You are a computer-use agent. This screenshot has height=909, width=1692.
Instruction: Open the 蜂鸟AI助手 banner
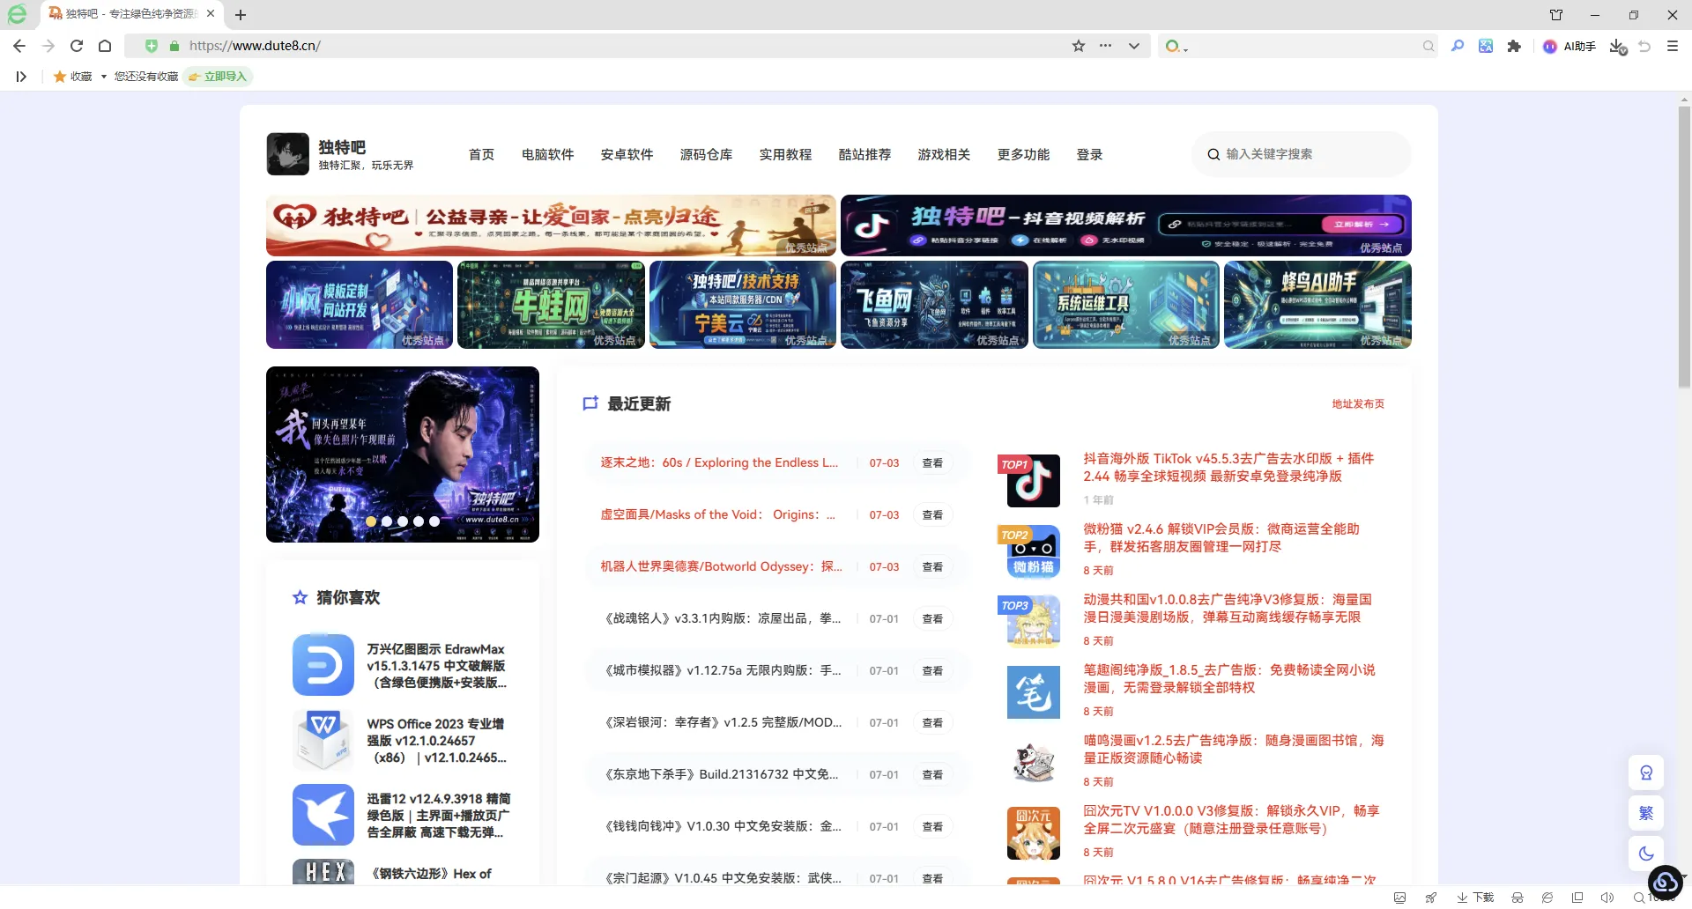pos(1317,305)
